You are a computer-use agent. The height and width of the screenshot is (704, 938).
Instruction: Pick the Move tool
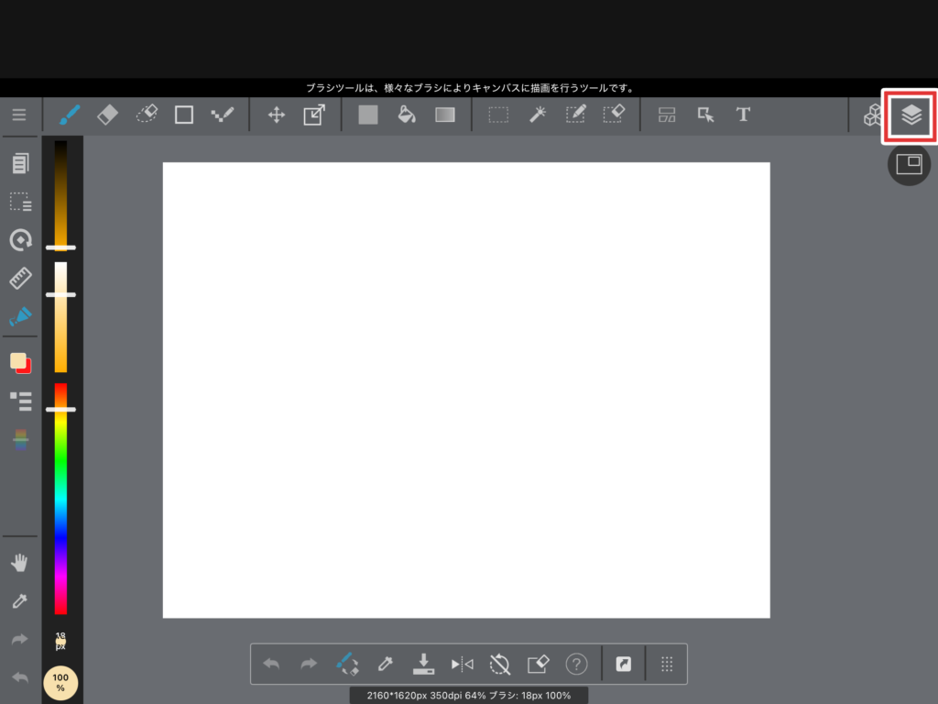[x=276, y=115]
